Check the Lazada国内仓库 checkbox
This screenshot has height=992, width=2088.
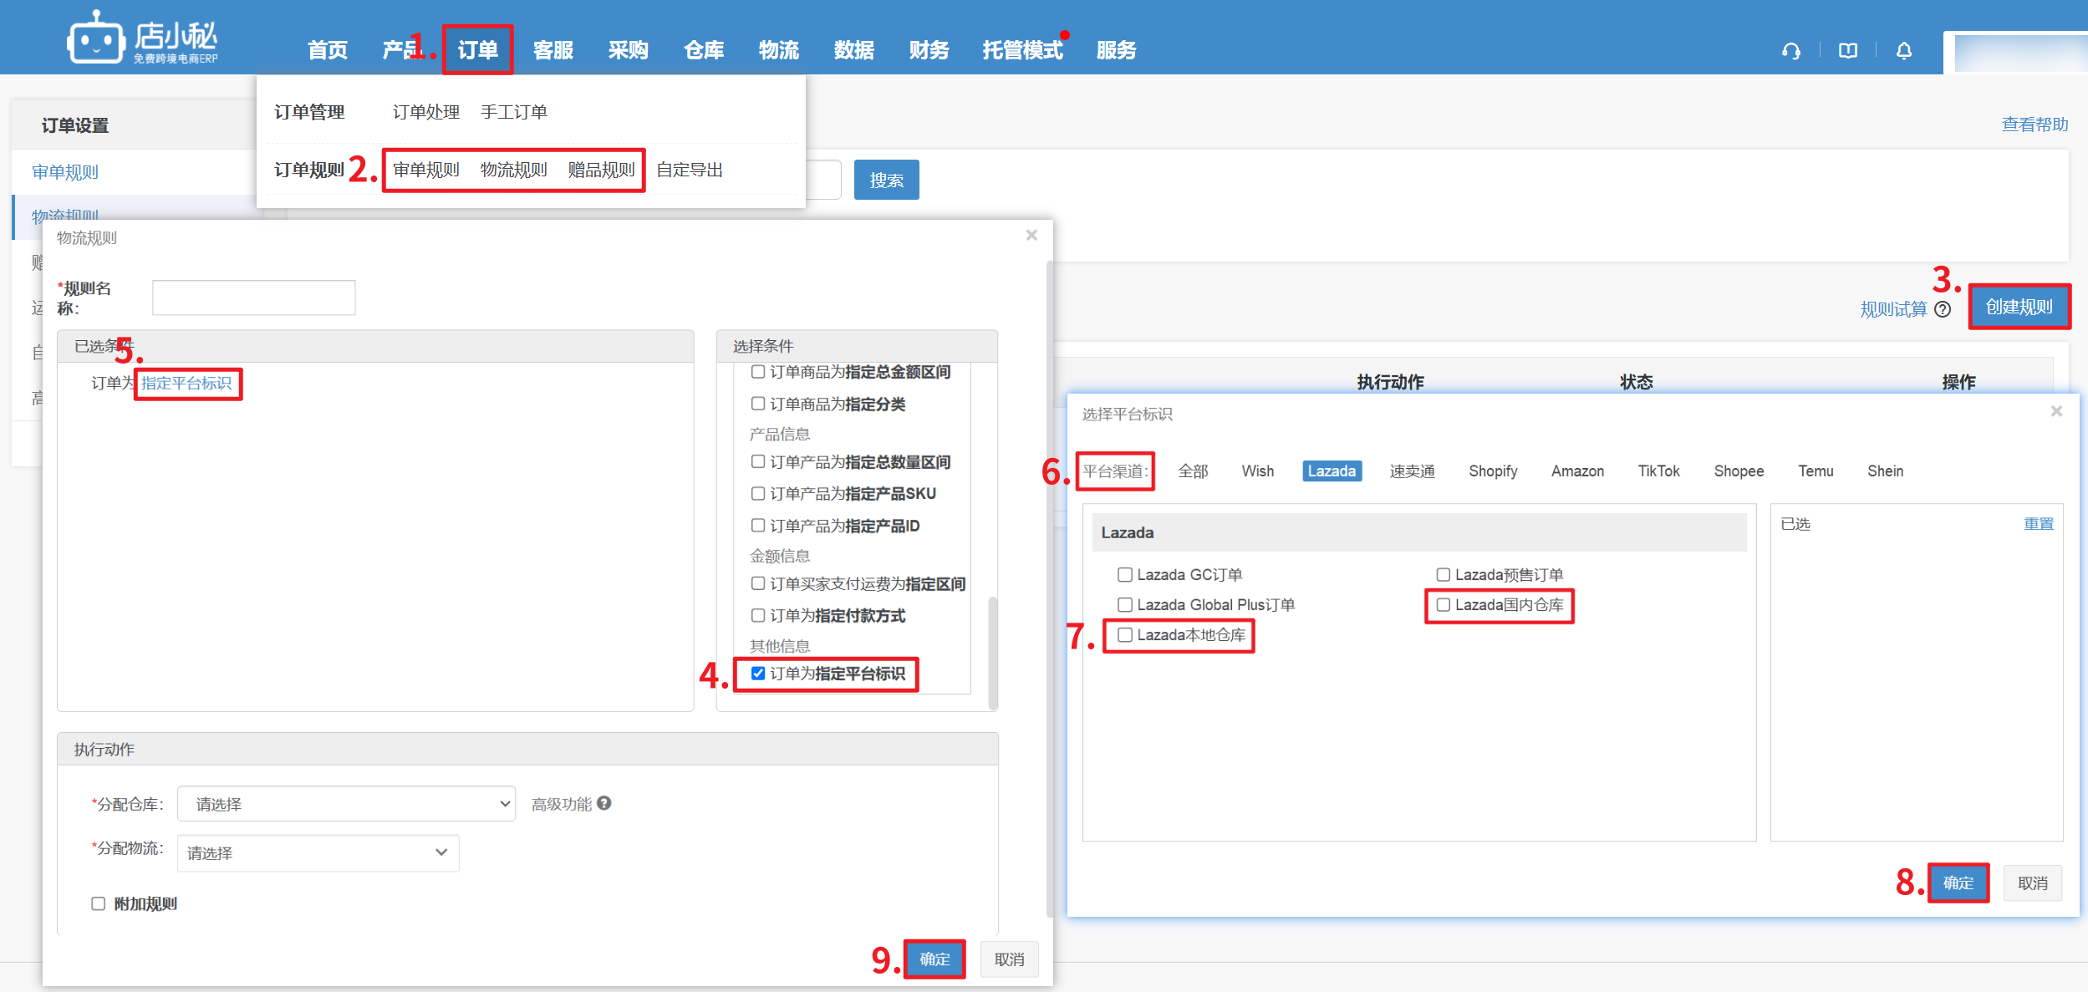pyautogui.click(x=1444, y=605)
